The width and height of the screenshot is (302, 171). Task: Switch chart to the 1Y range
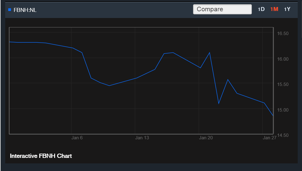287,9
